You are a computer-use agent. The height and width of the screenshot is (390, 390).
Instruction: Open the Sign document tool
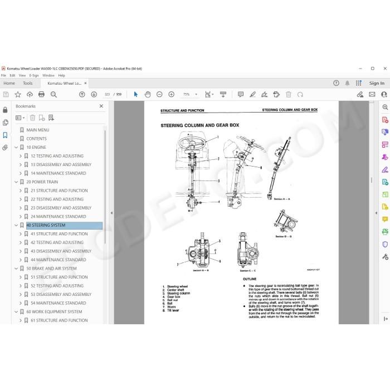pos(265,95)
